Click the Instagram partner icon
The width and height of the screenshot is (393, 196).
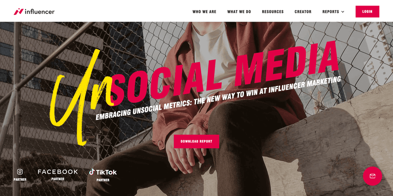20,172
